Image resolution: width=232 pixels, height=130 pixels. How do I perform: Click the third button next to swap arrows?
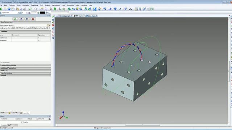pos(27,19)
